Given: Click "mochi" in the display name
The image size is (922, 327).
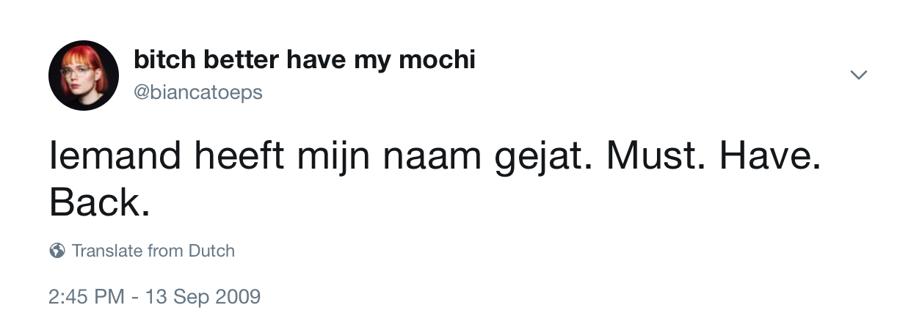Looking at the screenshot, I should [437, 60].
